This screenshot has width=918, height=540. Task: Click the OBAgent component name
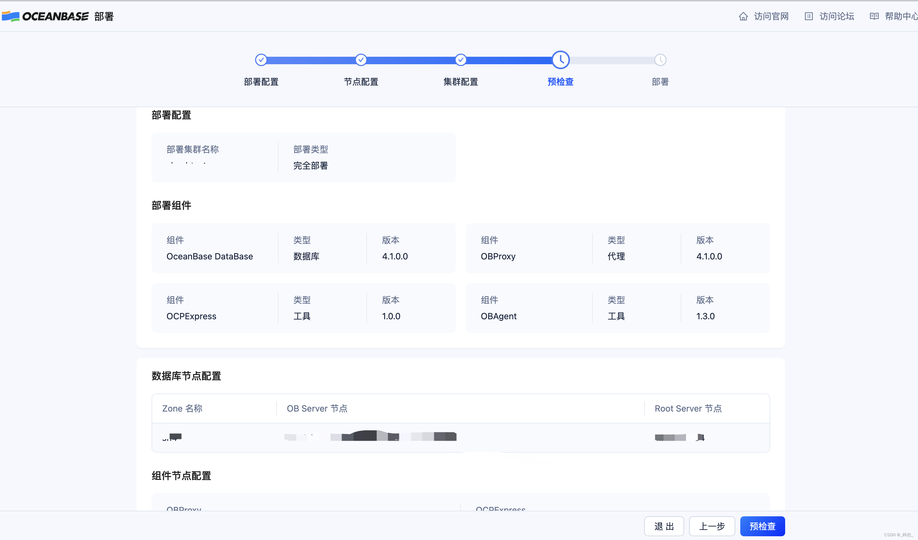click(499, 316)
